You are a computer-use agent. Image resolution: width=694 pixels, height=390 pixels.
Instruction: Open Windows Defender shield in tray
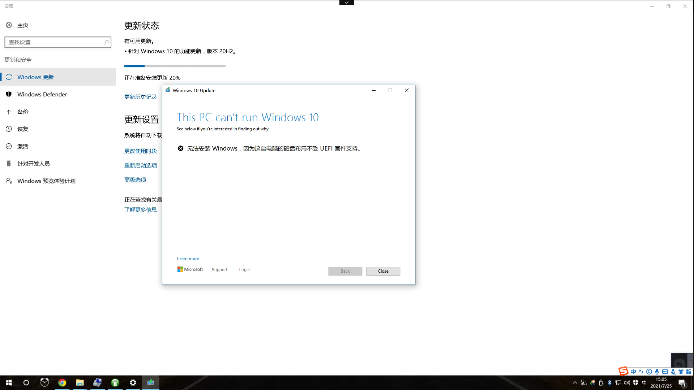point(636,383)
